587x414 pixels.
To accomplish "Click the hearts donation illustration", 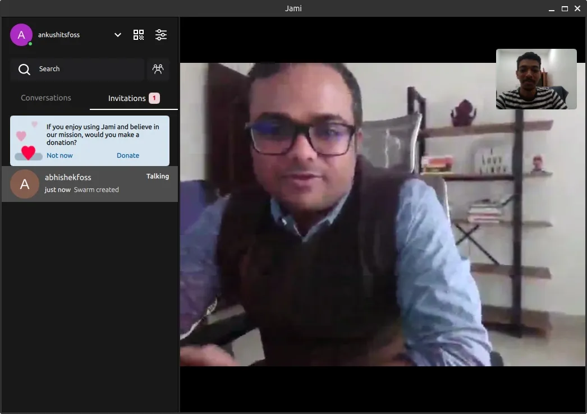I will coord(27,141).
